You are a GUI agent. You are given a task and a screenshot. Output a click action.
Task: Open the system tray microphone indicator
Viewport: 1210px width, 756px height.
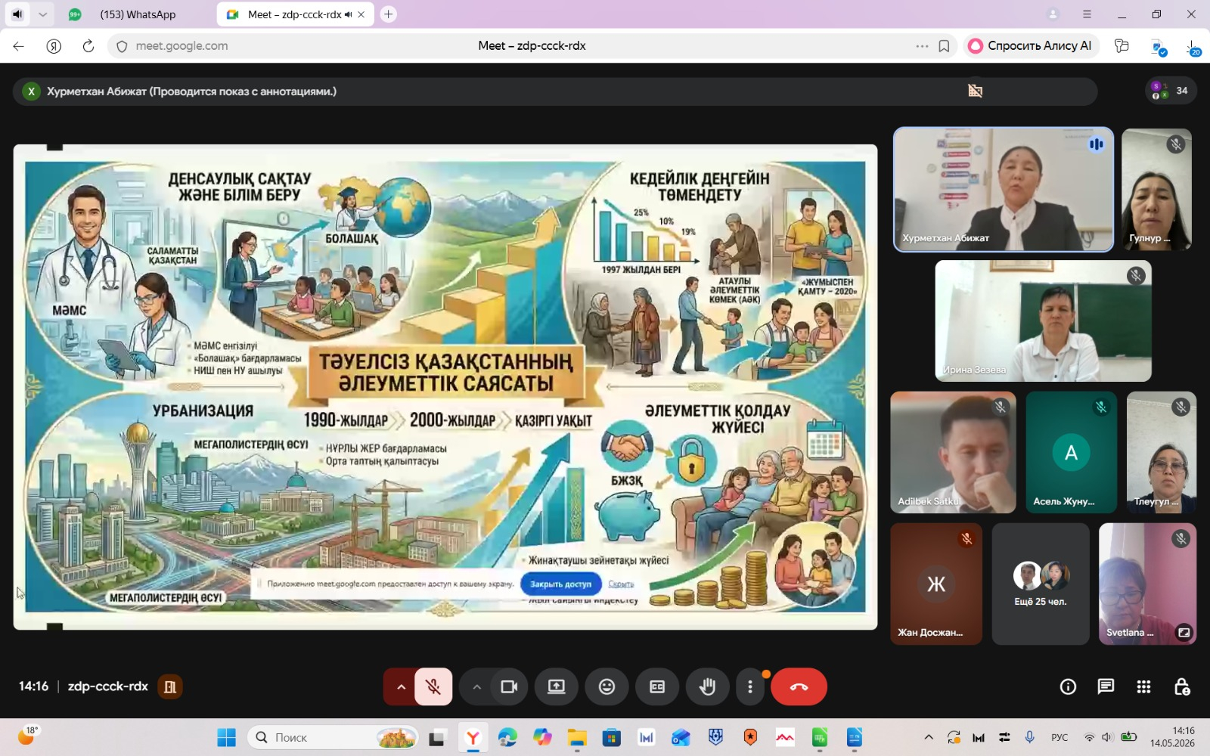point(1029,737)
